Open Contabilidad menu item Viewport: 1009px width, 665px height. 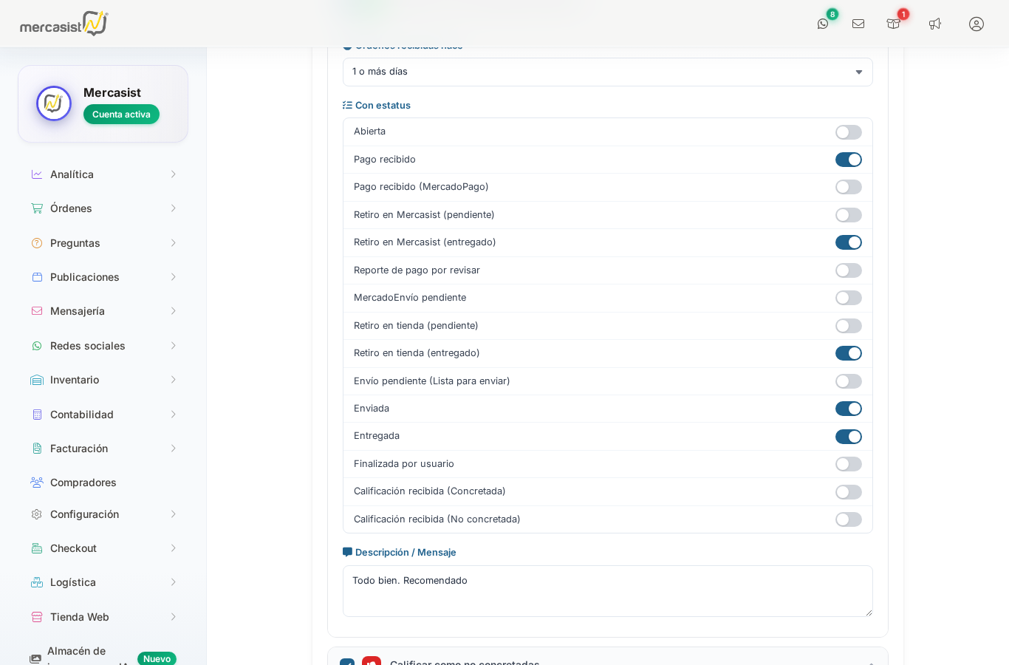click(103, 415)
